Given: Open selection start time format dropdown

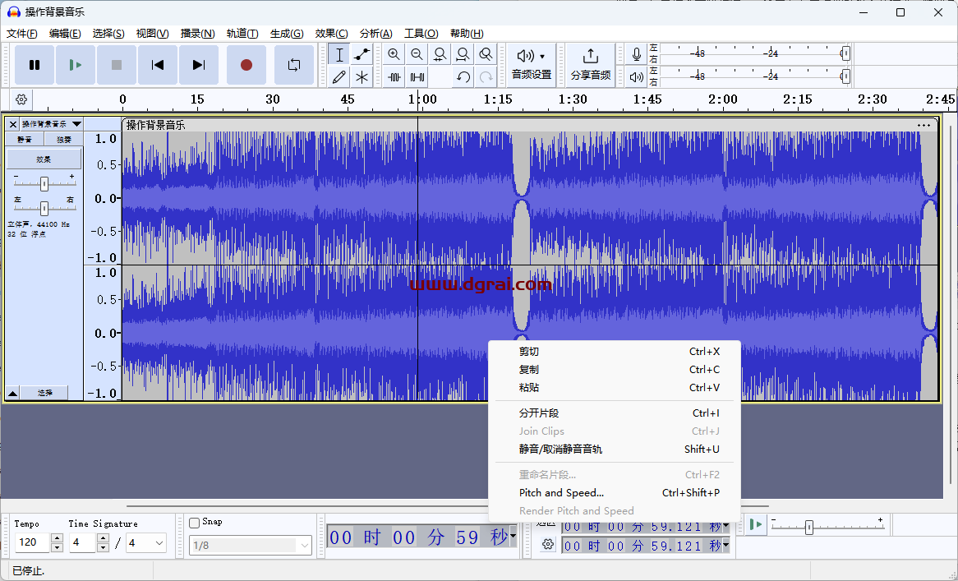Looking at the screenshot, I should tap(725, 526).
